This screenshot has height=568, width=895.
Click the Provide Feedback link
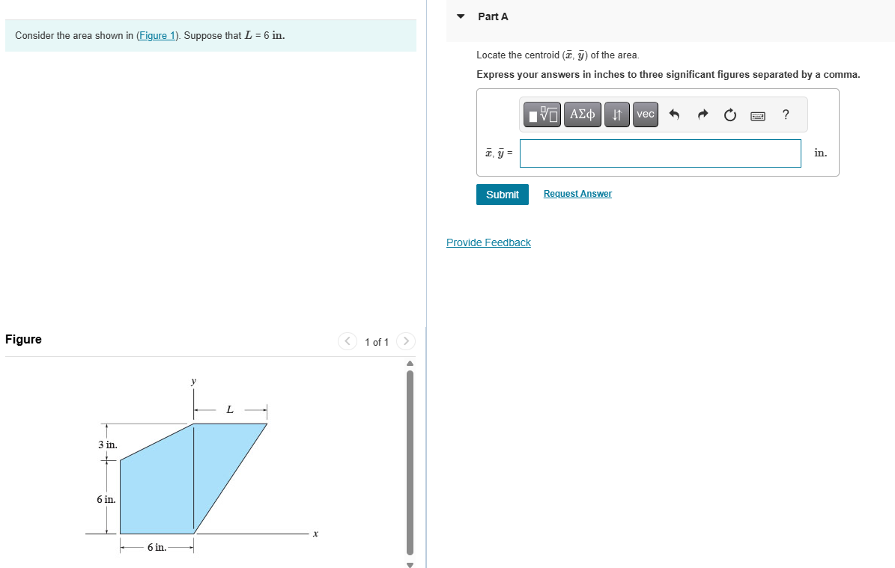click(x=488, y=242)
